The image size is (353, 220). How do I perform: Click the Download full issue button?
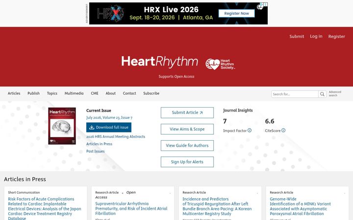click(x=109, y=127)
